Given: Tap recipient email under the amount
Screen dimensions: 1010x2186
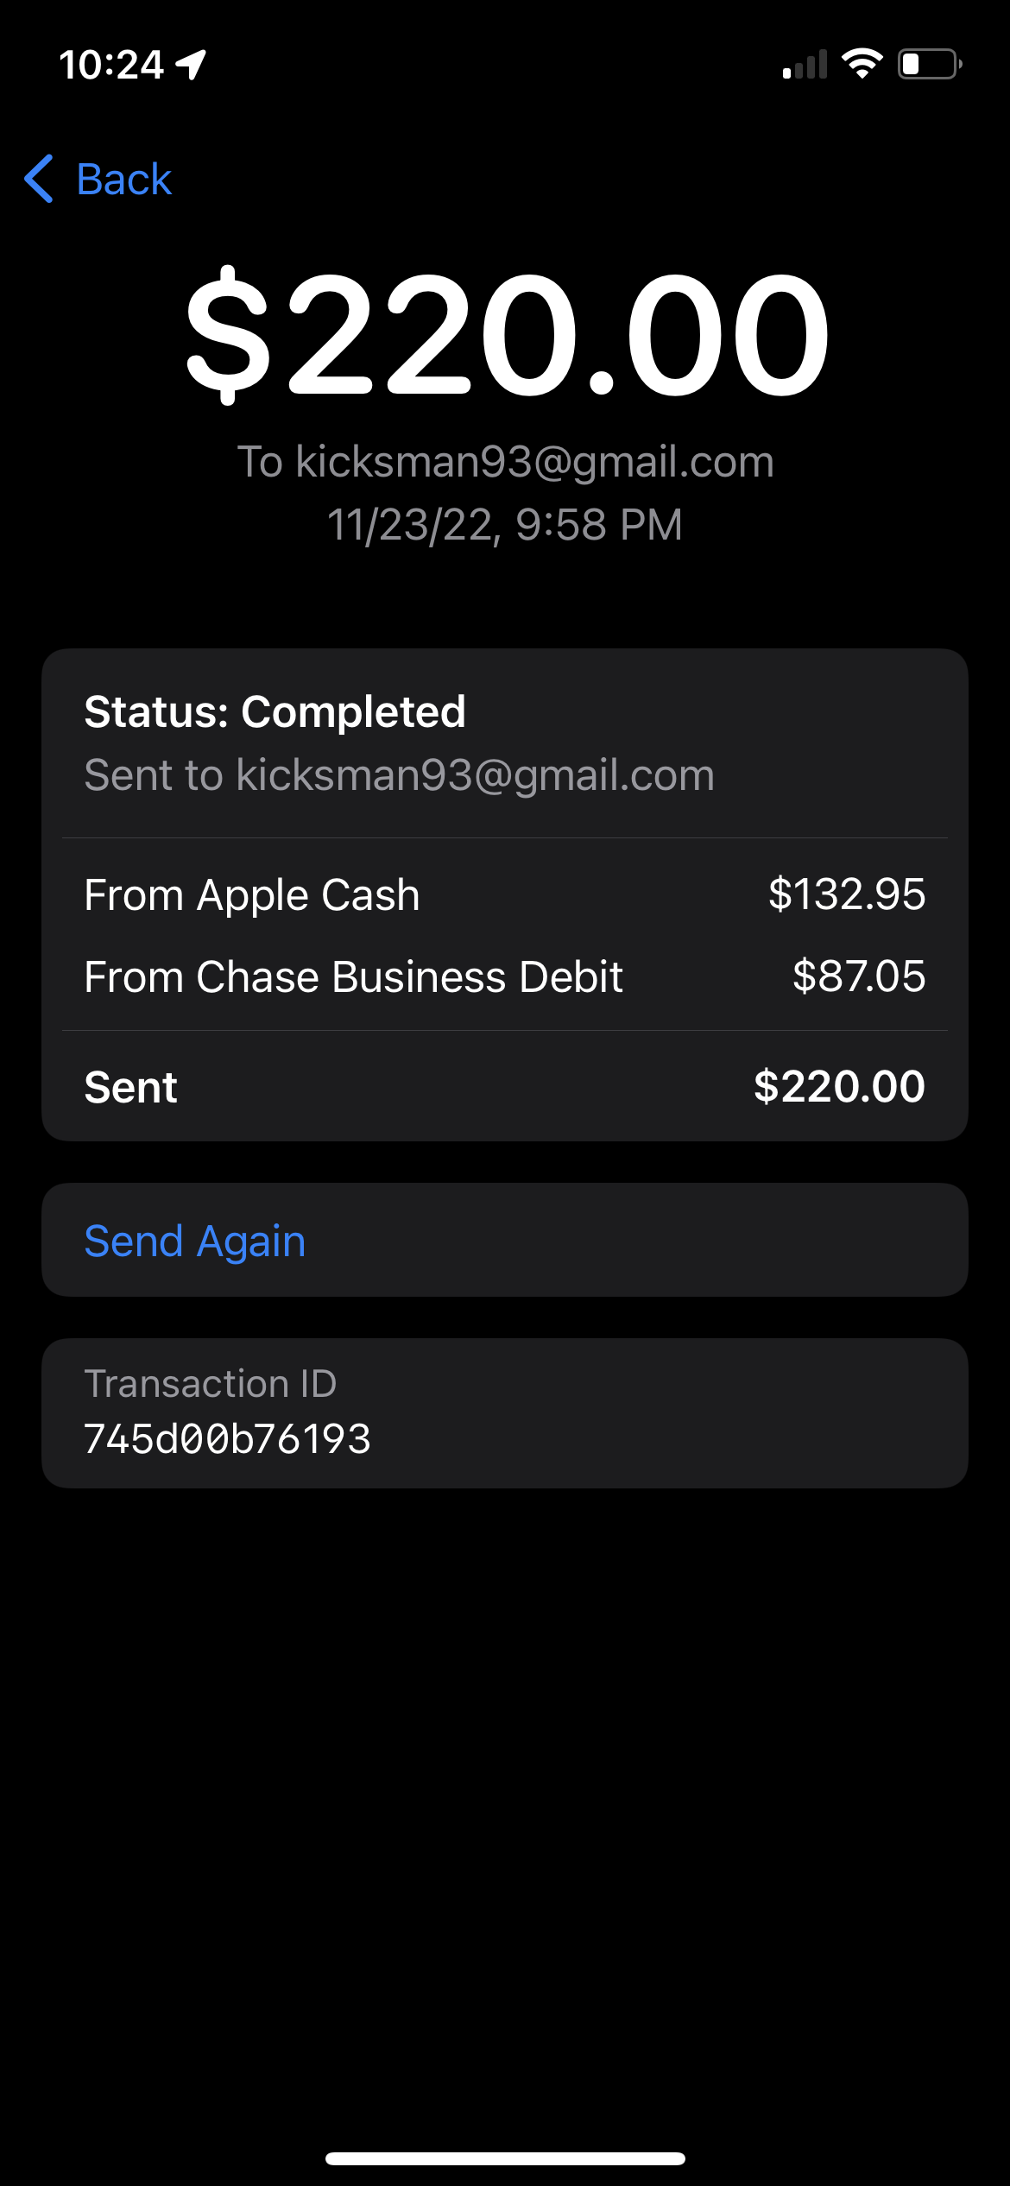Looking at the screenshot, I should [x=506, y=462].
